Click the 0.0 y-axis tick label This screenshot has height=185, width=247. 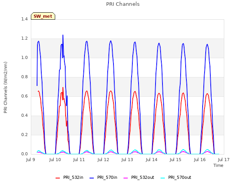(24, 154)
